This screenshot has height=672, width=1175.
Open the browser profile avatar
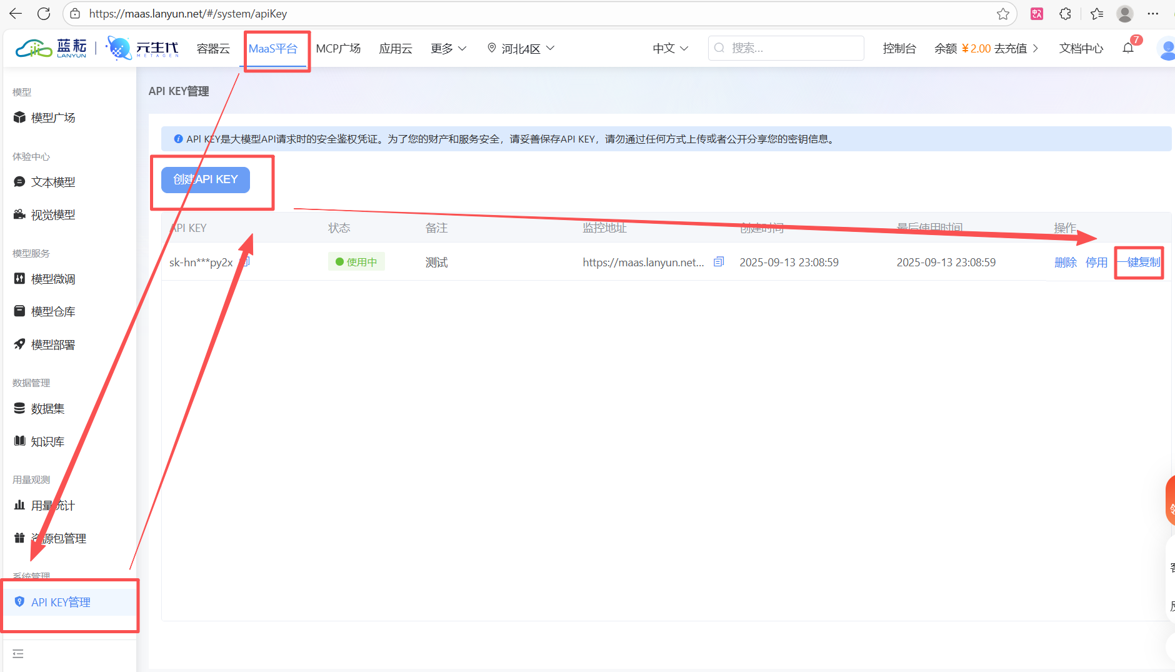pos(1125,14)
